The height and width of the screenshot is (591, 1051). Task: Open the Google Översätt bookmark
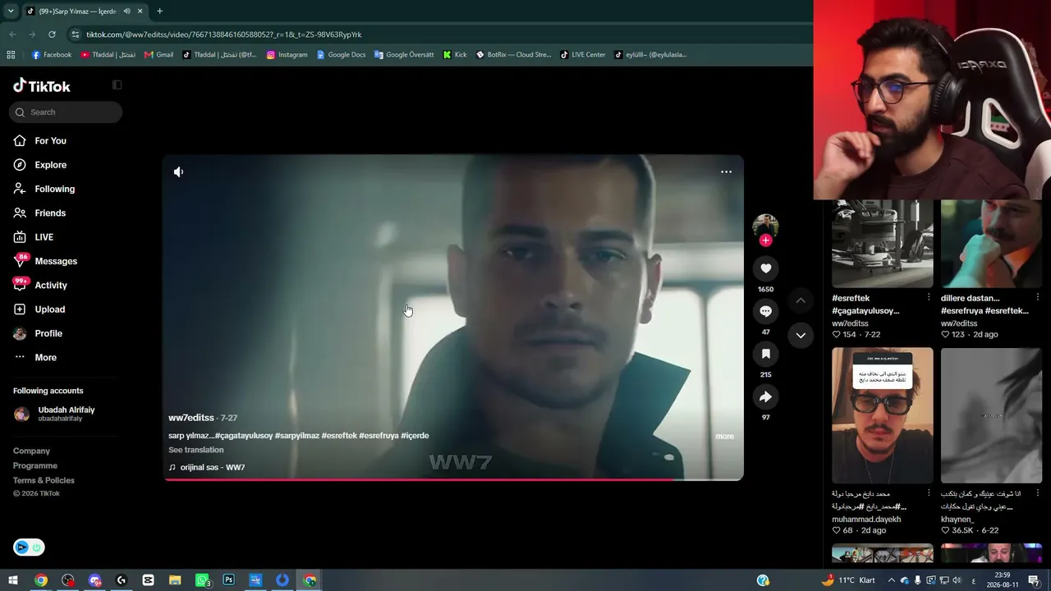(403, 55)
